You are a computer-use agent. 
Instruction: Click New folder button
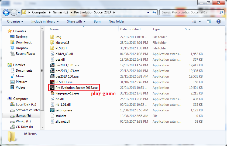[x=116, y=21]
